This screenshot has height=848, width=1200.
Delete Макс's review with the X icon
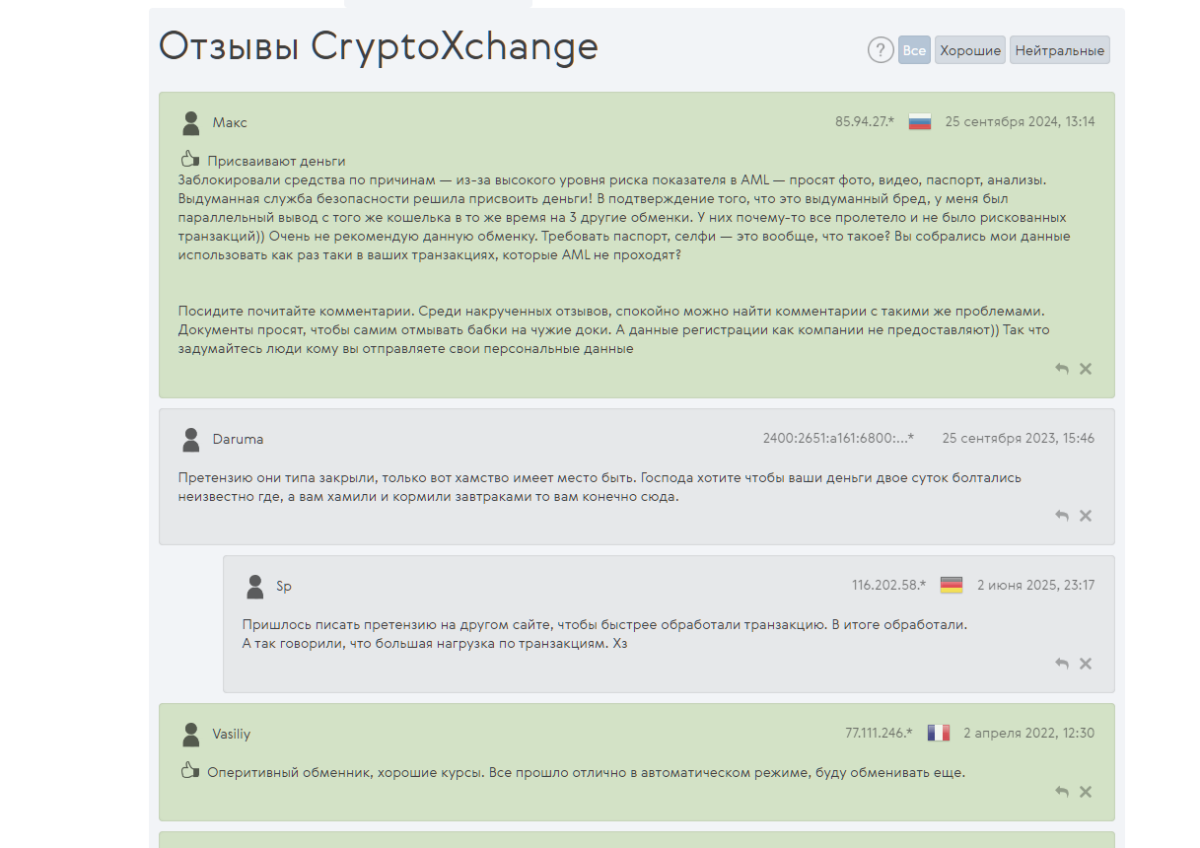pyautogui.click(x=1086, y=369)
